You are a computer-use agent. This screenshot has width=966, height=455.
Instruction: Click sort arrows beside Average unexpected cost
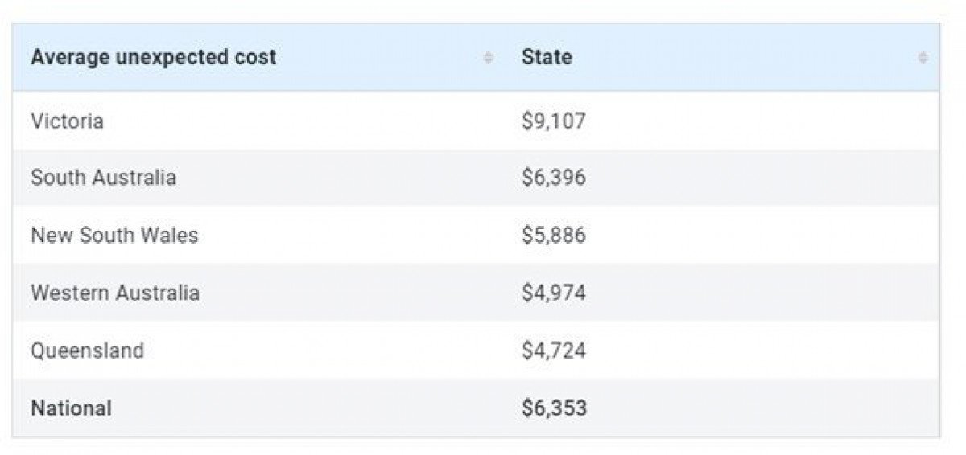(488, 58)
